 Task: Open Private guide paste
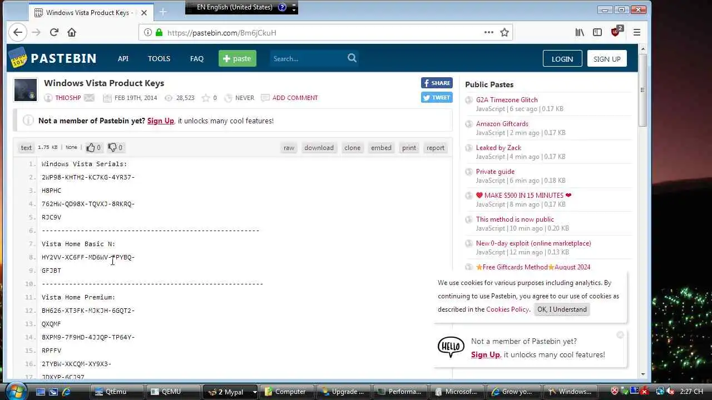tap(495, 172)
